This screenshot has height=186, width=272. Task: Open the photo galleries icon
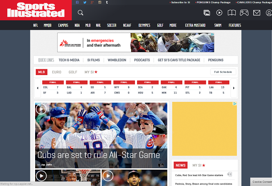click(207, 13)
